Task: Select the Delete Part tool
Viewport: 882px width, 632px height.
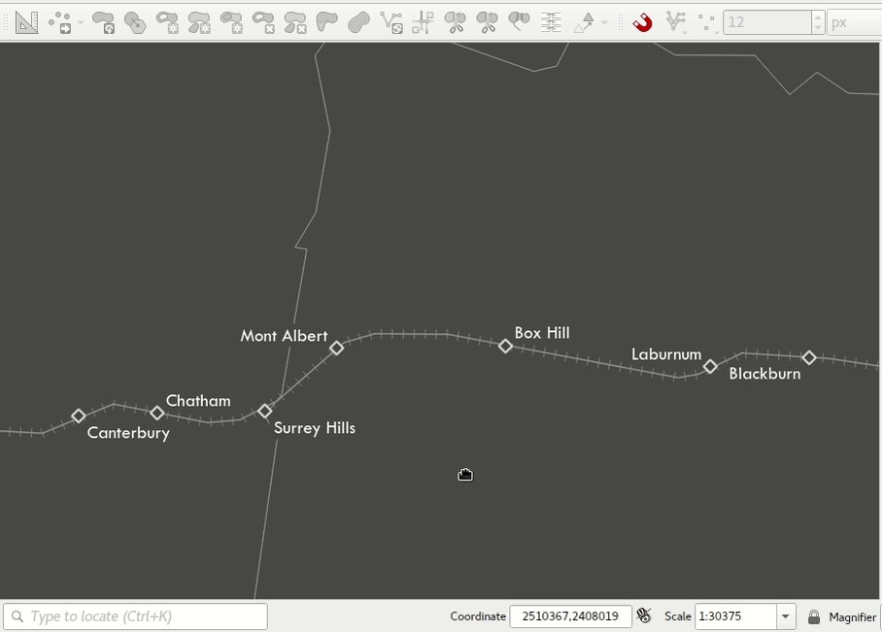Action: coord(295,22)
